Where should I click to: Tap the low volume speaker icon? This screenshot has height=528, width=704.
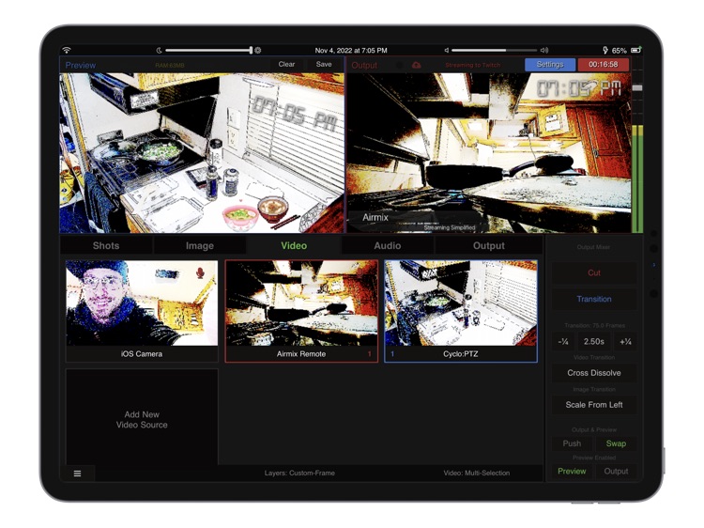[x=446, y=51]
